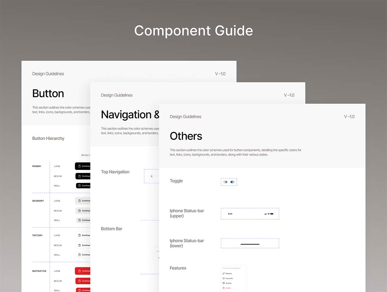Screen dimensions: 387x292
Task: Click the hamburger menu icon in Top Navigation
Action: pyautogui.click(x=151, y=176)
